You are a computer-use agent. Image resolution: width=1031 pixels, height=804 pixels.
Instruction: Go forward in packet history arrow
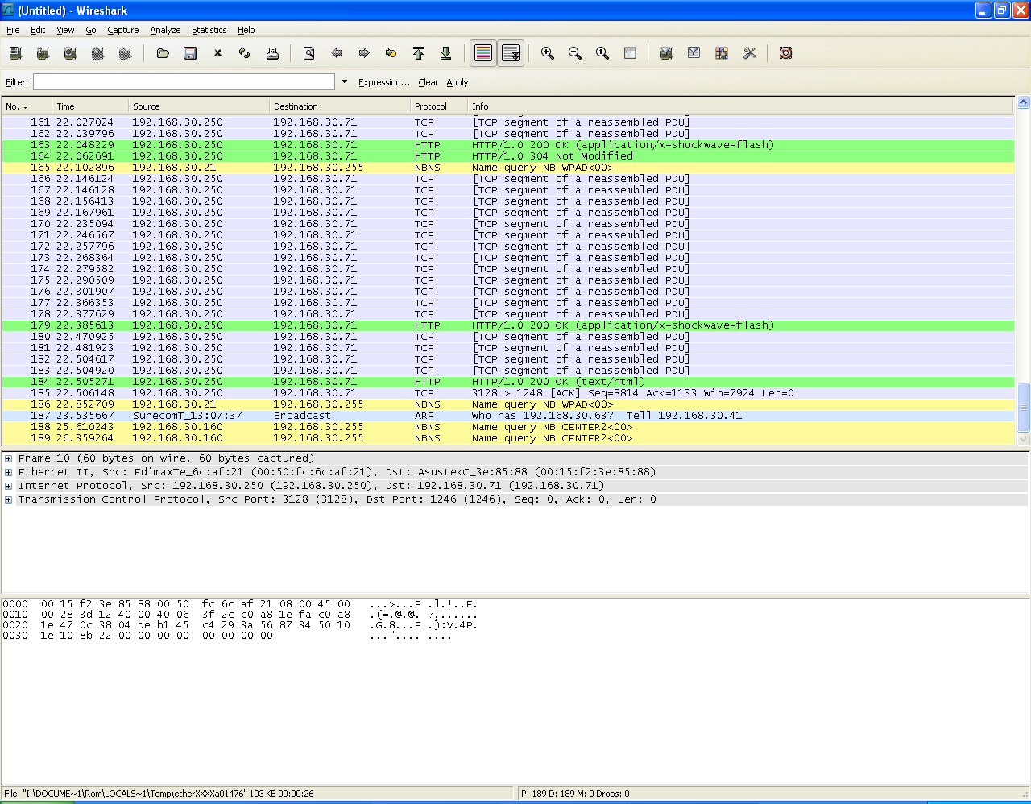364,53
